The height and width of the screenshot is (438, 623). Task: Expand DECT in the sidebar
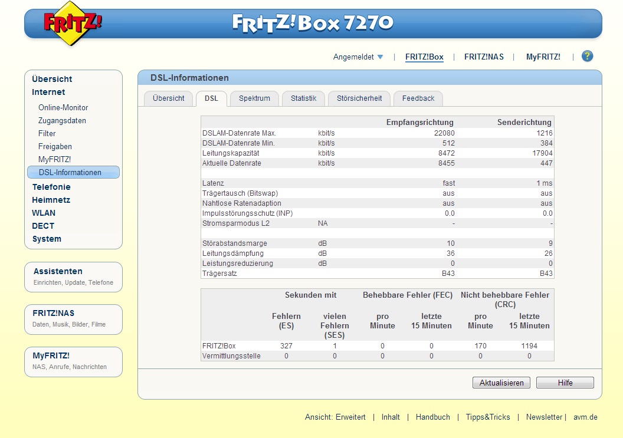[x=43, y=226]
